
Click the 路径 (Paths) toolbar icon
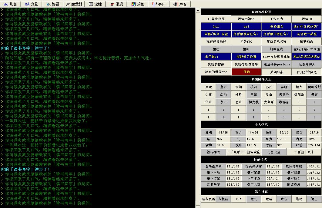pos(53,4)
